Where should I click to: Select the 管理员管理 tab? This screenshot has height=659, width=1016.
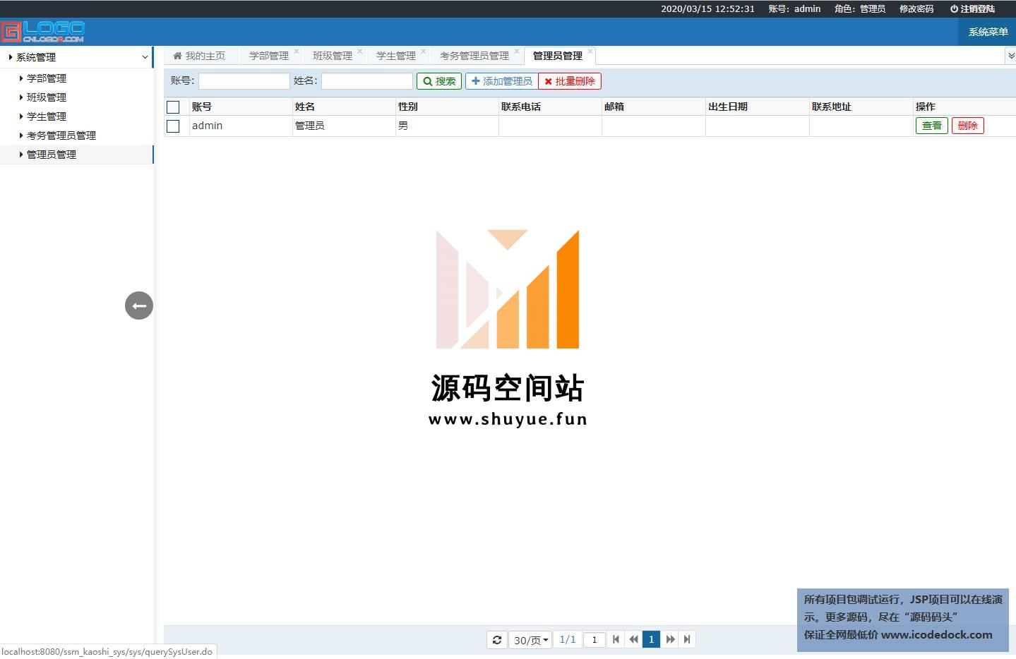coord(558,56)
